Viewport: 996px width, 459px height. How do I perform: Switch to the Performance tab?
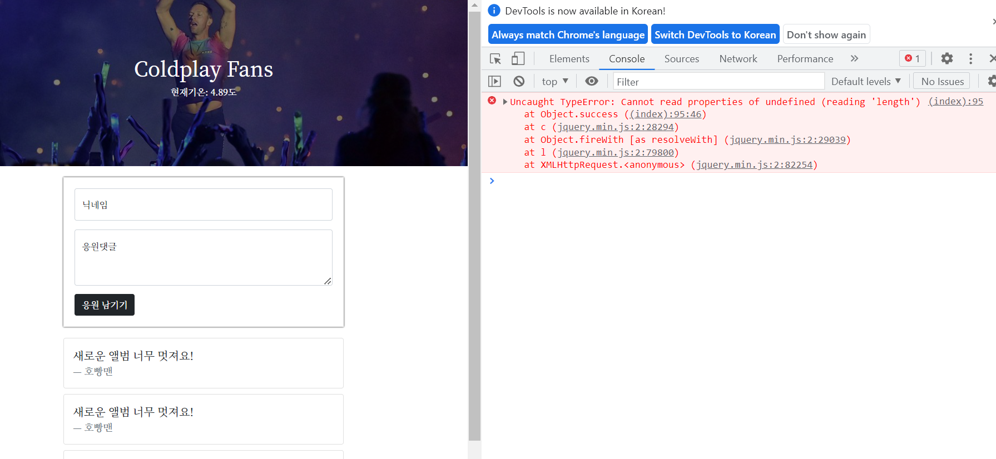pyautogui.click(x=805, y=59)
